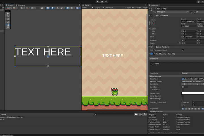
Task: Open snap increment dropdown arrow
Action: click(35, 8)
